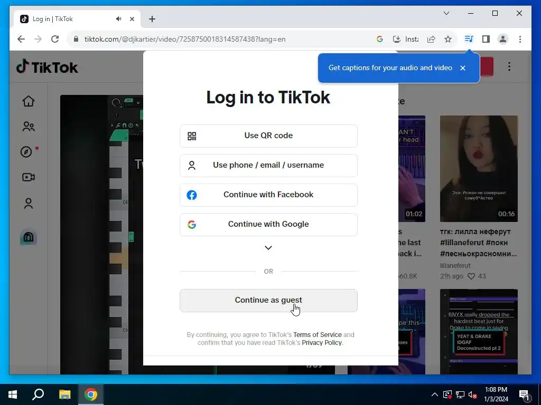Viewport: 541px width, 405px height.
Task: Dismiss the captions tooltip
Action: coord(463,68)
